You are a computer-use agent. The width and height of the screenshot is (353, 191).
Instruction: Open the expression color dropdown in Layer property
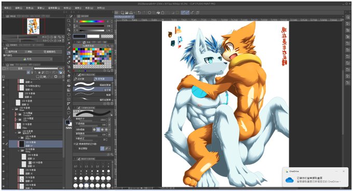[x=28, y=59]
